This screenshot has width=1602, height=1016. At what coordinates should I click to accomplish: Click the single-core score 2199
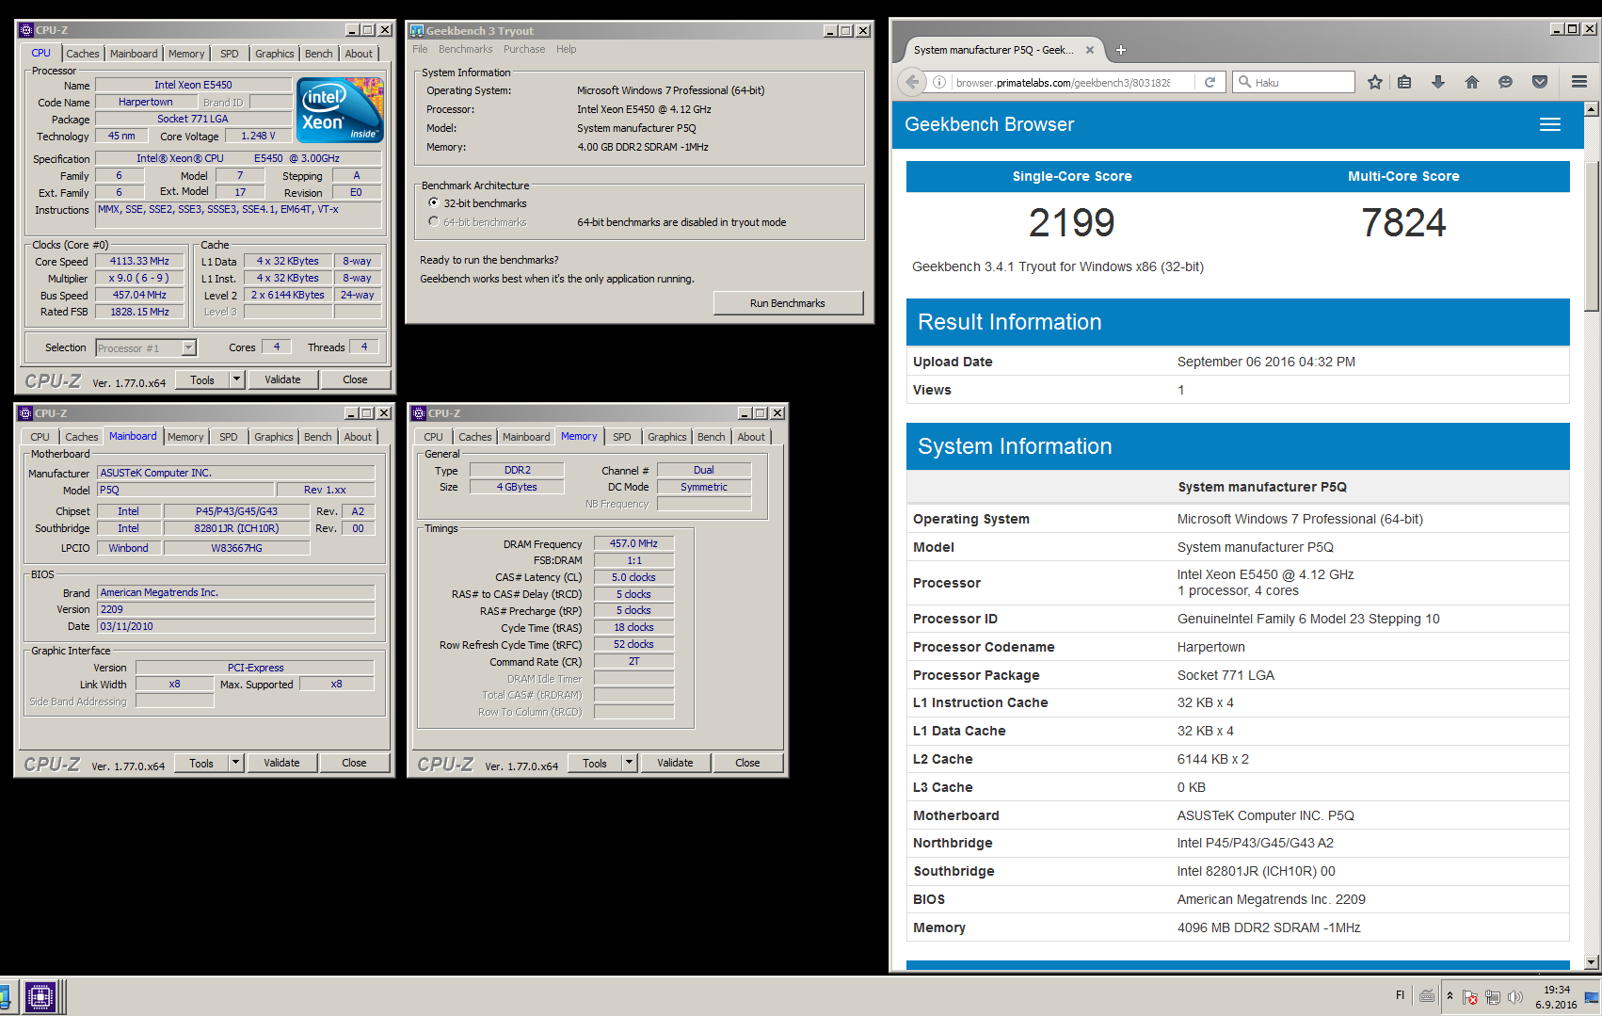[1071, 223]
